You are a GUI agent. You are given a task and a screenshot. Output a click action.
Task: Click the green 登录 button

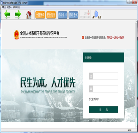click(x=104, y=110)
